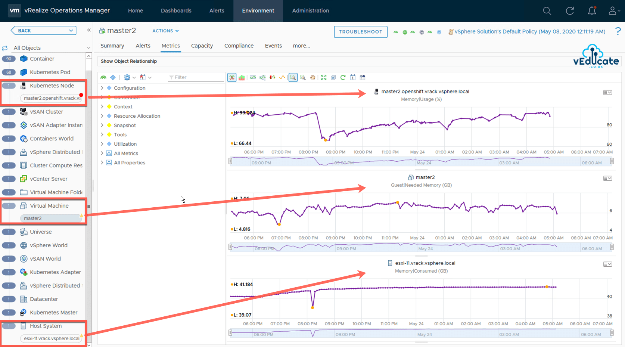The width and height of the screenshot is (625, 347).
Task: Expand the All Properties group
Action: pyautogui.click(x=102, y=162)
